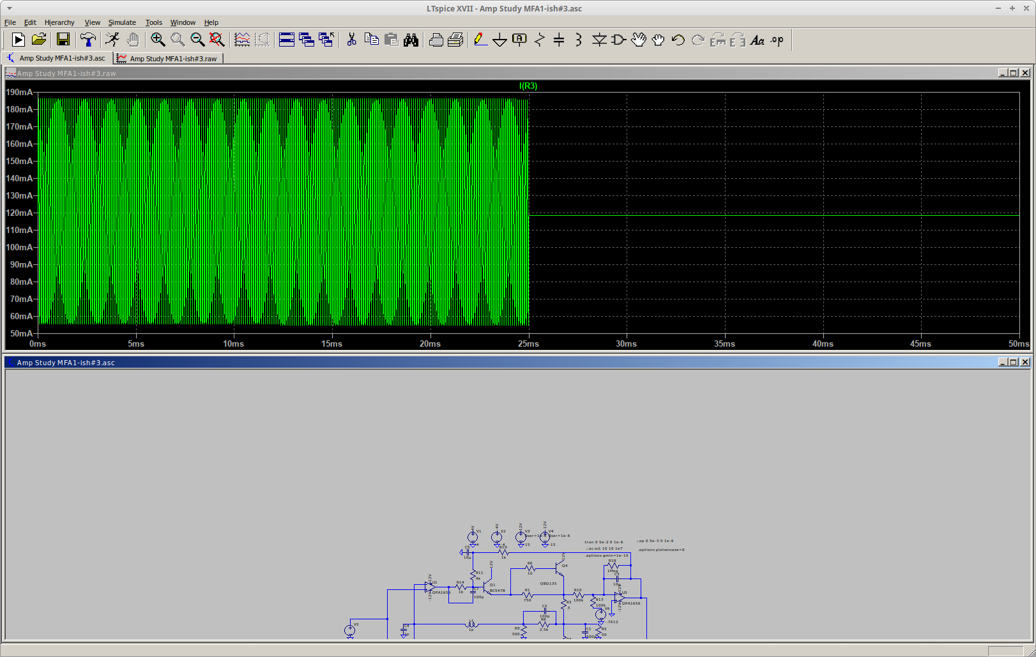Click the Undo arrow icon

coord(678,40)
